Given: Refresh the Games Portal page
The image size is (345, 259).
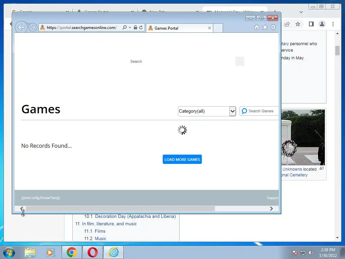Looking at the screenshot, I should coord(141,28).
